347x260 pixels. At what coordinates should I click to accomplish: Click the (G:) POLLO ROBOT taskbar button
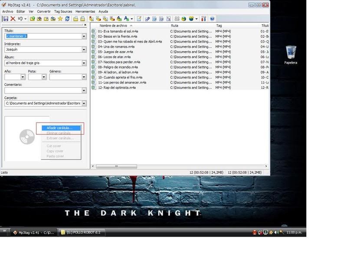[82, 232]
